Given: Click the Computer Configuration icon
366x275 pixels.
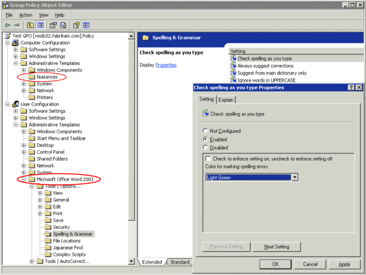Looking at the screenshot, I should [16, 43].
